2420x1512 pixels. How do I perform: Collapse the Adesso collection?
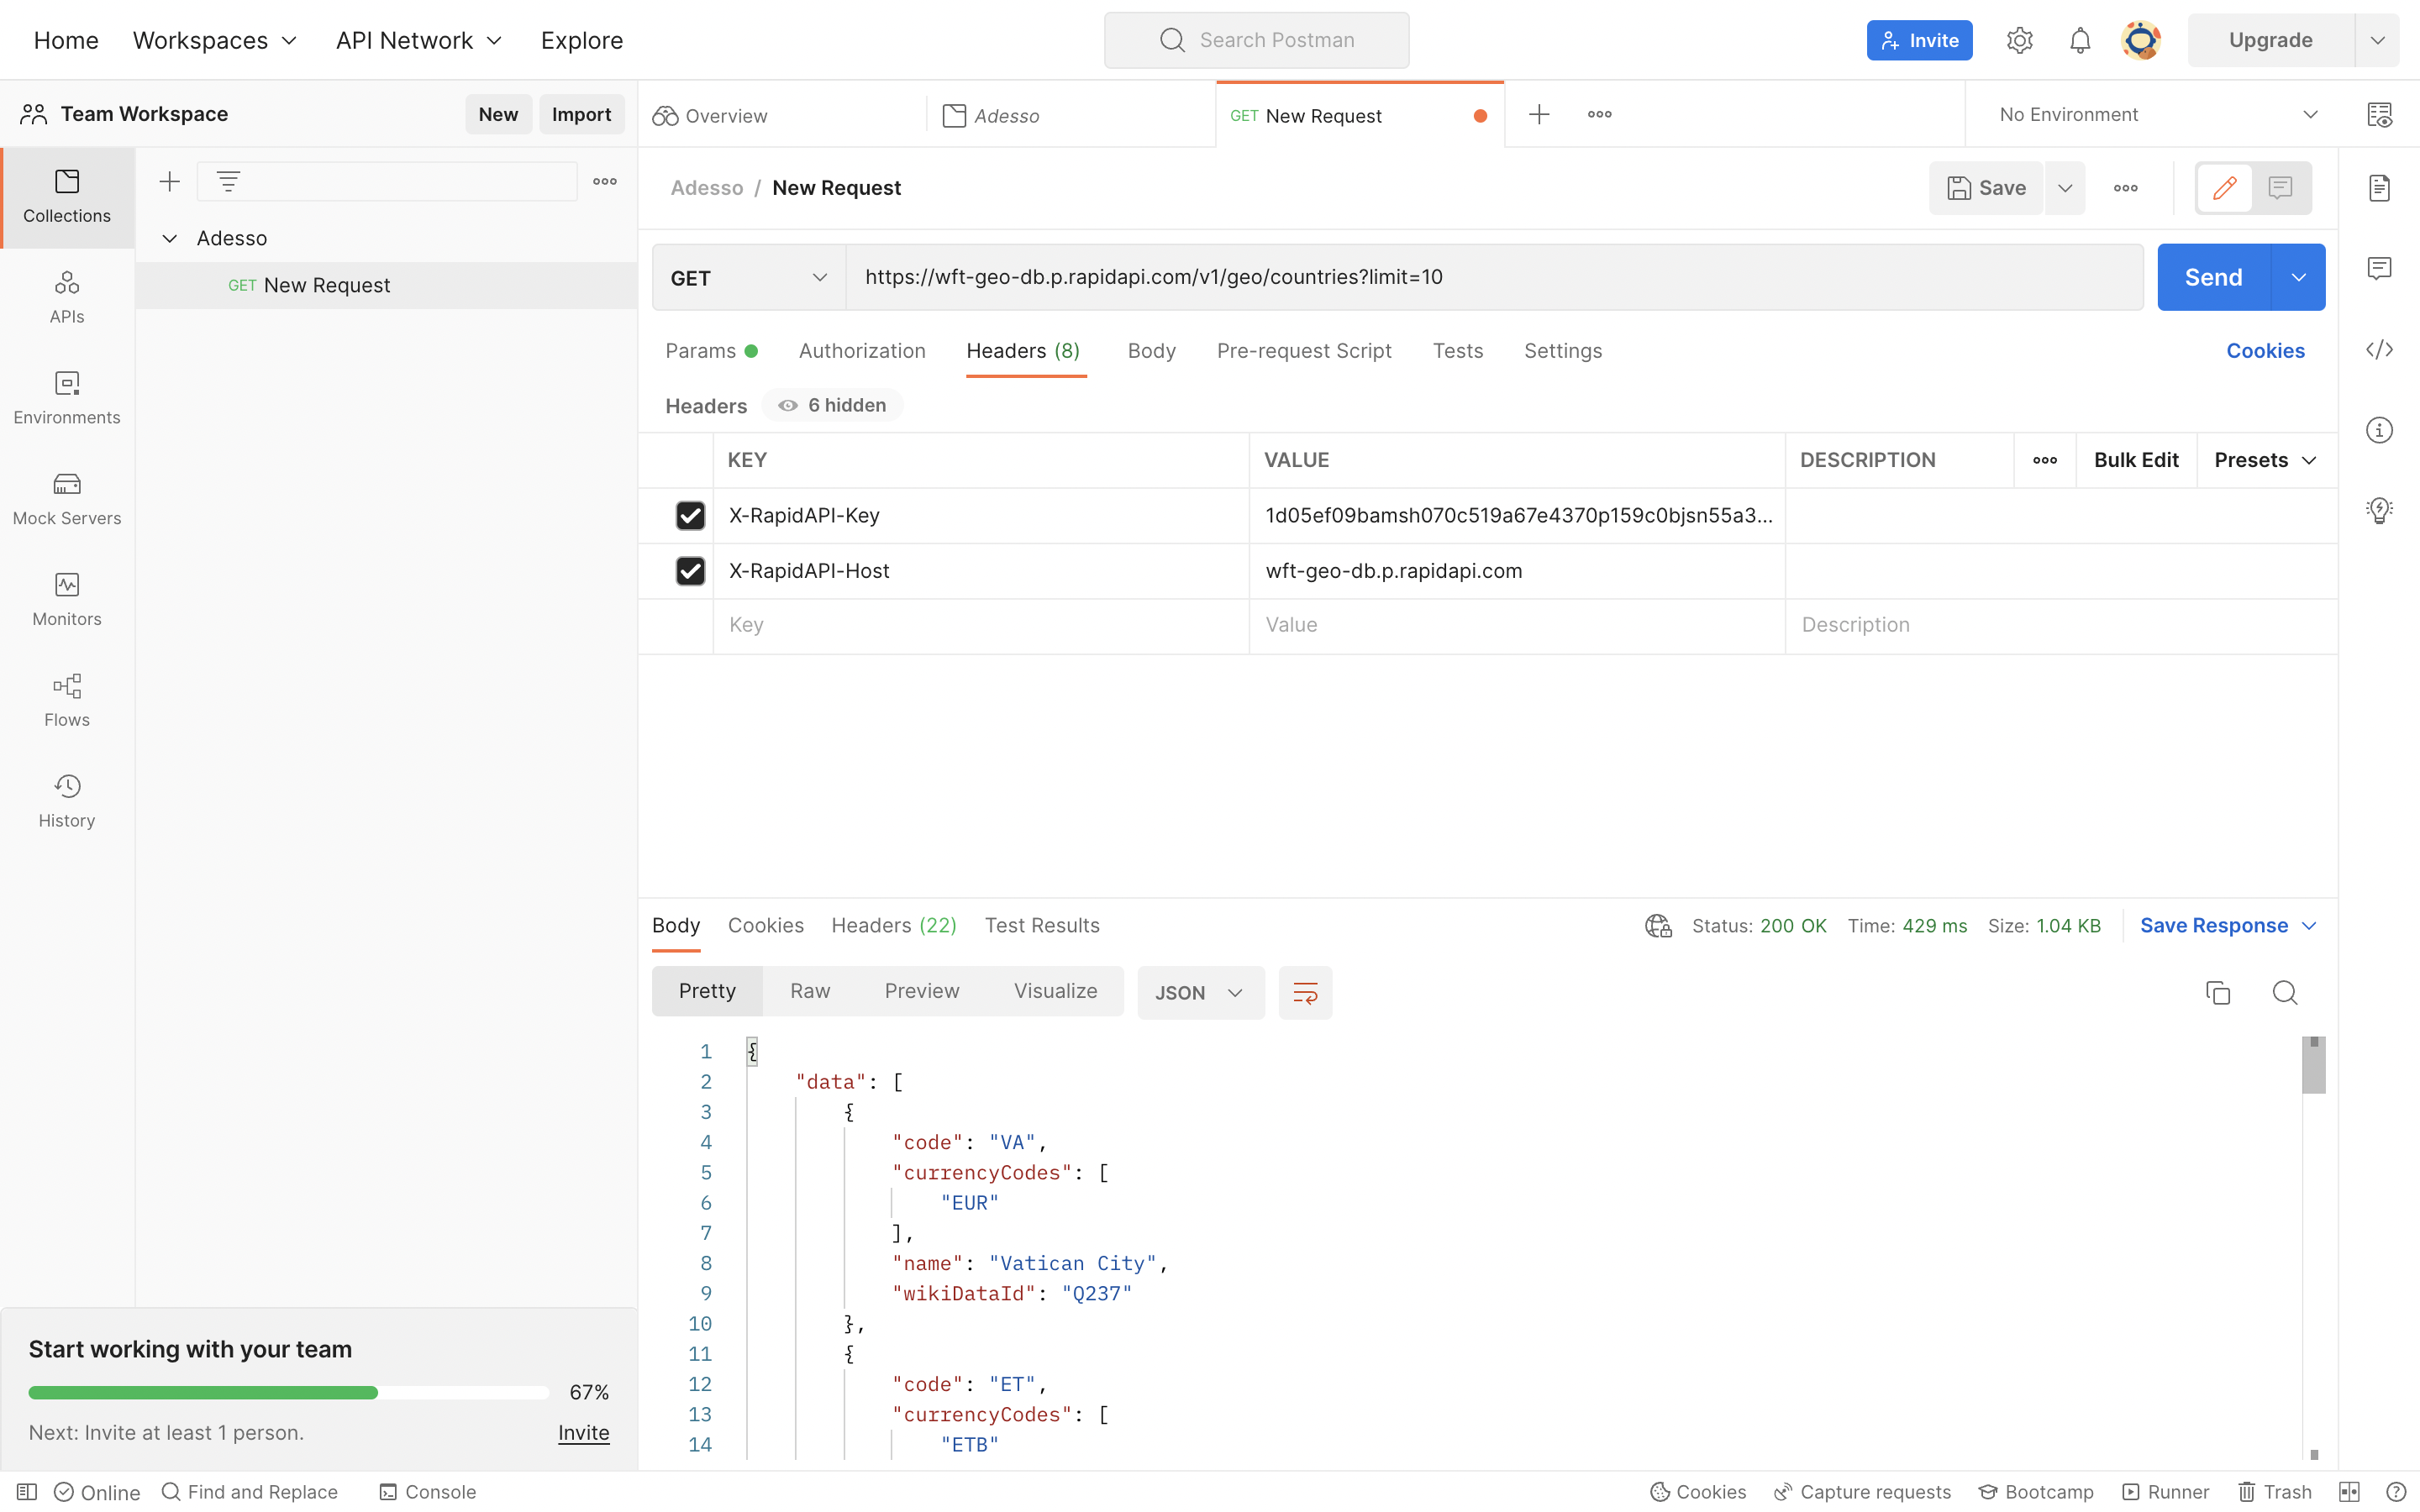point(168,238)
